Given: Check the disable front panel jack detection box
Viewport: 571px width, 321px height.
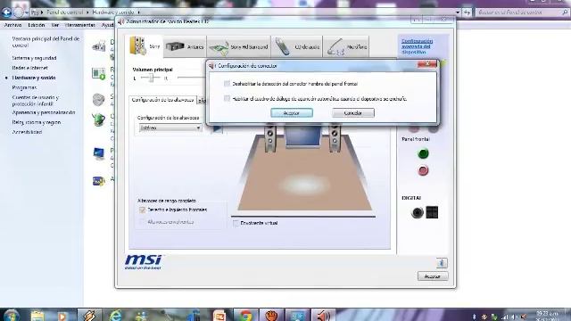Looking at the screenshot, I should click(227, 84).
